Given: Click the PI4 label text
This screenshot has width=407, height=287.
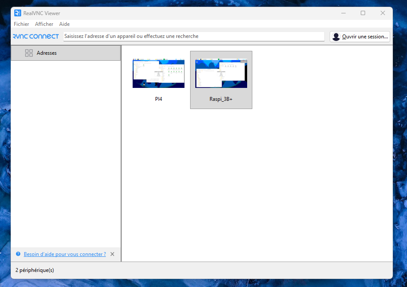Looking at the screenshot, I should tap(158, 99).
